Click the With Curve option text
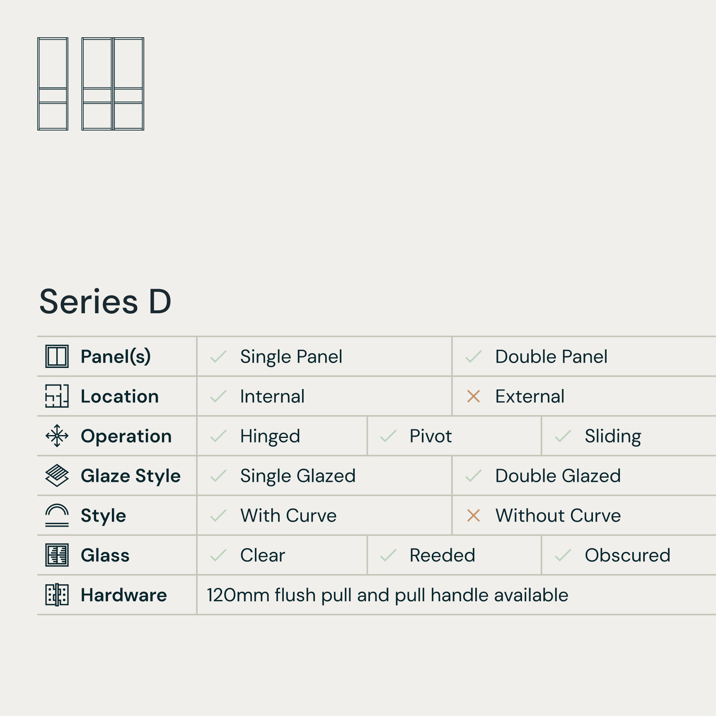The width and height of the screenshot is (716, 716). coord(288,515)
